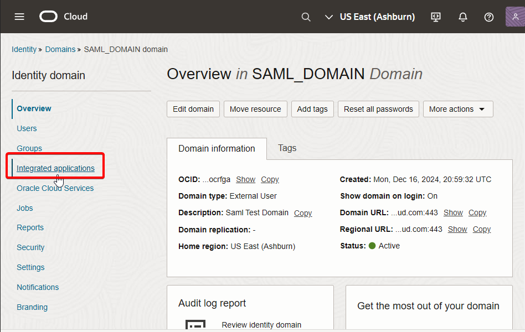Viewport: 525px width, 332px height.
Task: Click 'Get the most out of your domain'
Action: point(428,306)
